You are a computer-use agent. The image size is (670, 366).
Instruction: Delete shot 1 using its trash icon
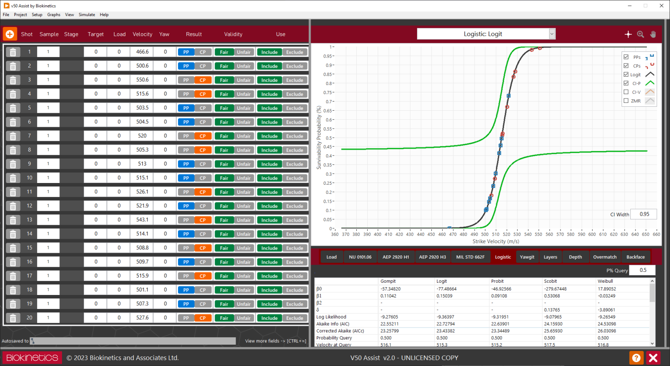pyautogui.click(x=13, y=52)
